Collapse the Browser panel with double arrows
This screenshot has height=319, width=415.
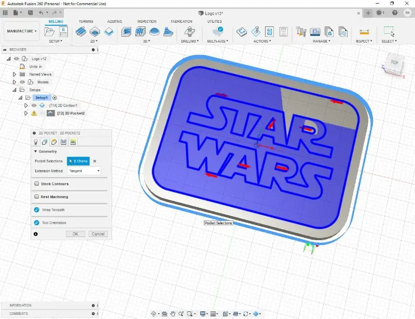point(5,49)
